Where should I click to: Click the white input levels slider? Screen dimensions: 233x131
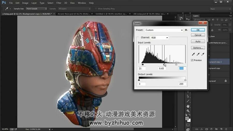tap(176, 64)
